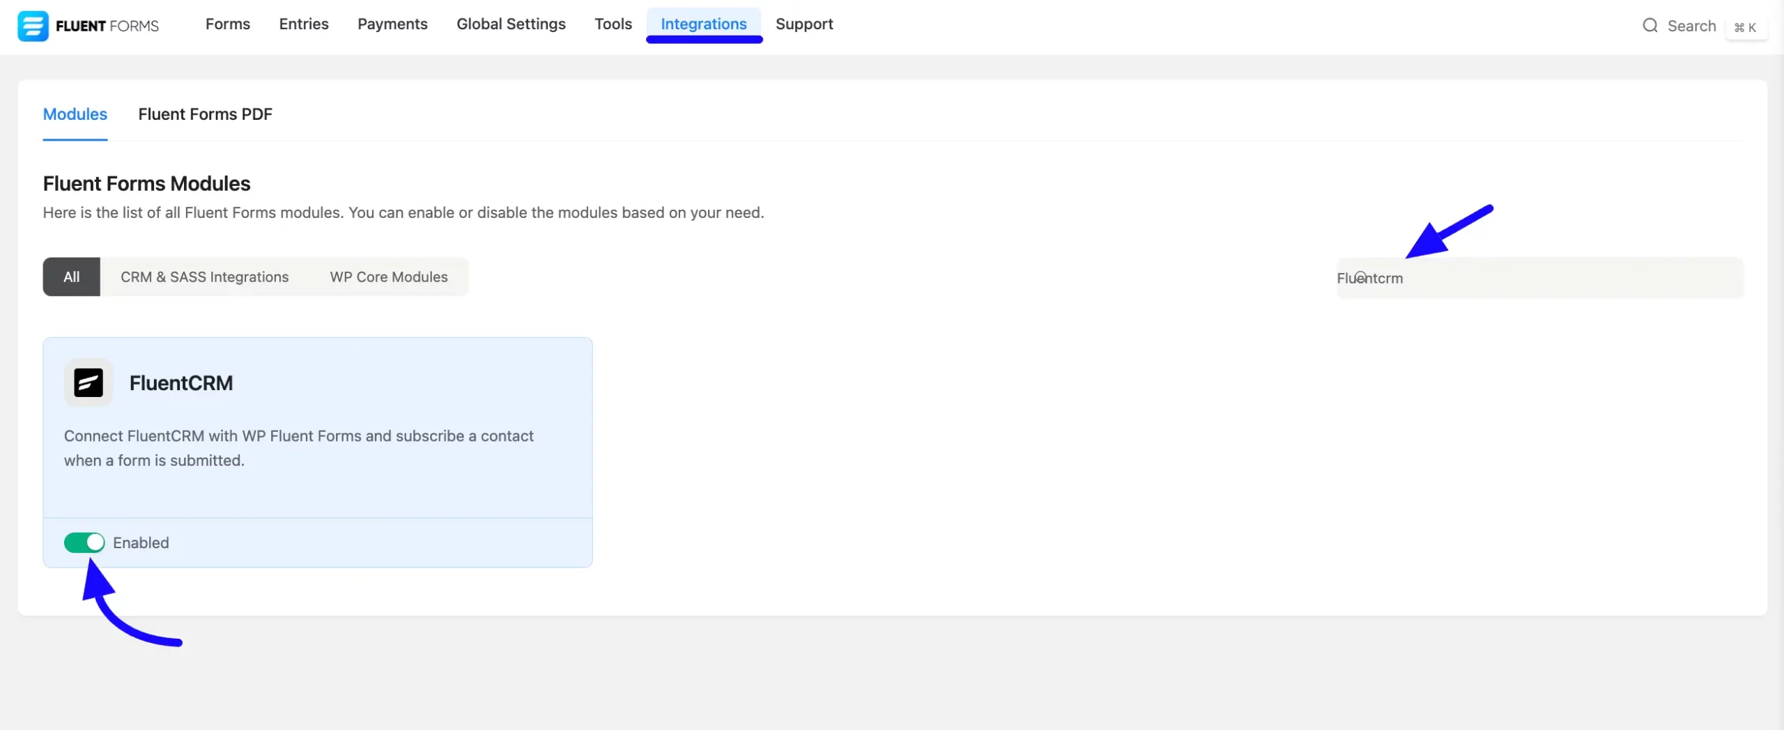1784x730 pixels.
Task: Click the Fluent Forms Modules heading
Action: click(146, 183)
